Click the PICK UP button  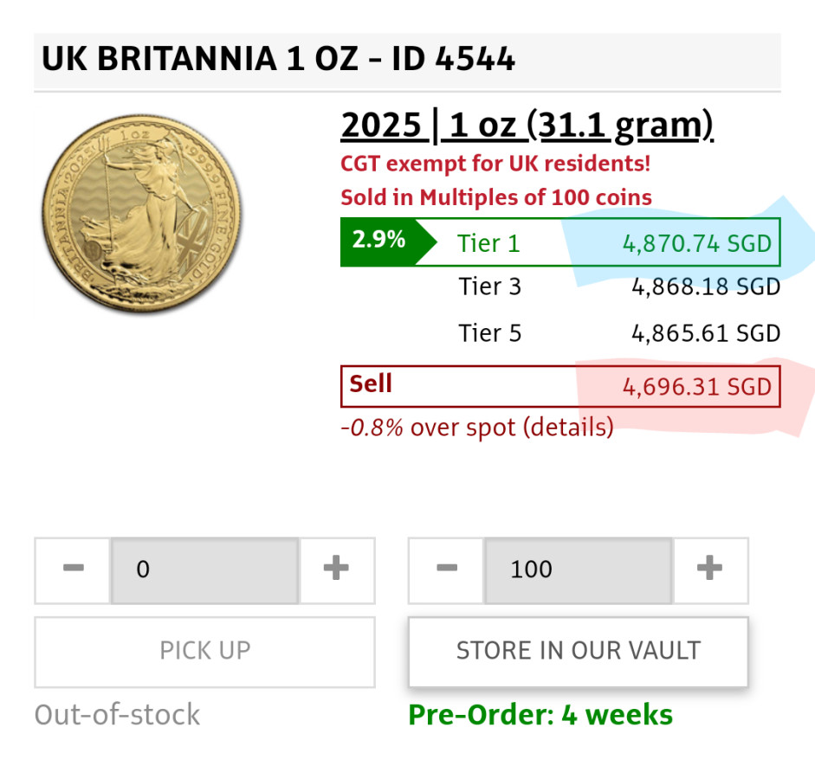coord(204,651)
